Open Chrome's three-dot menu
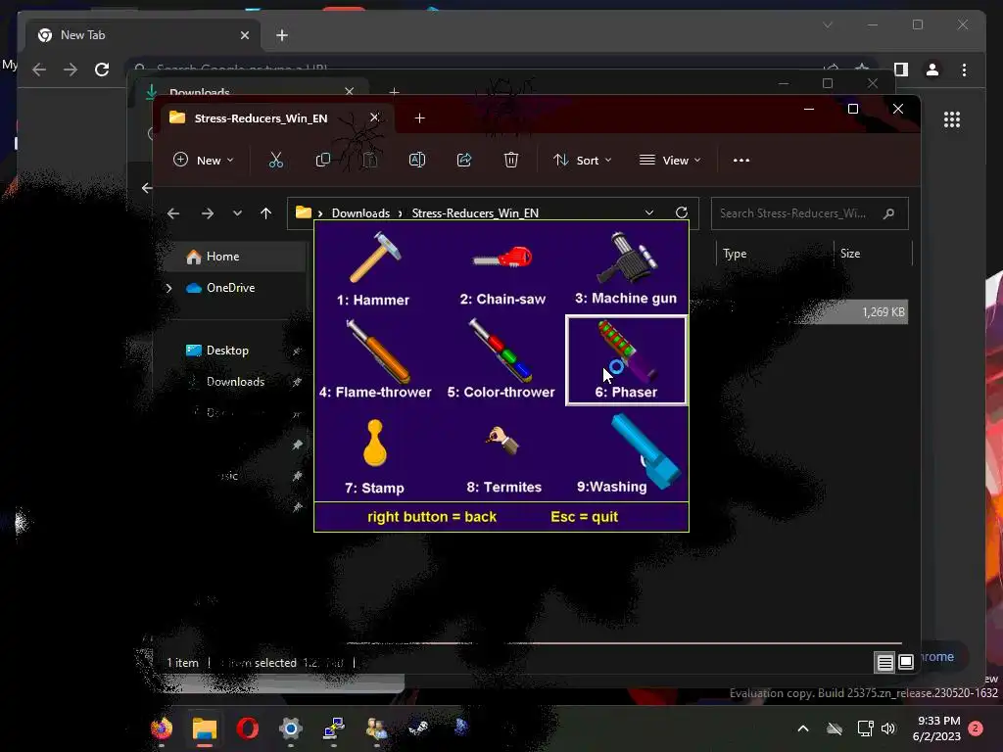This screenshot has height=752, width=1003. [964, 70]
